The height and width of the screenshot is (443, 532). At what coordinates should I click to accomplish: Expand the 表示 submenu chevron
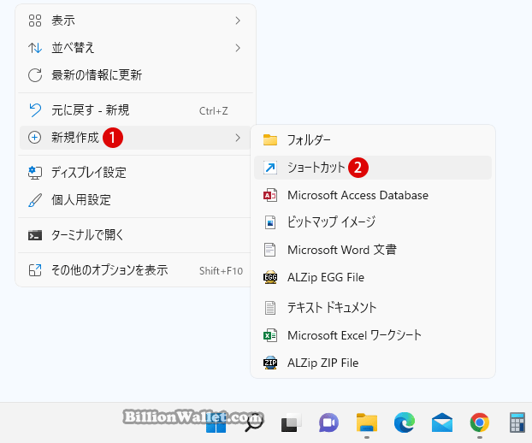(x=238, y=21)
